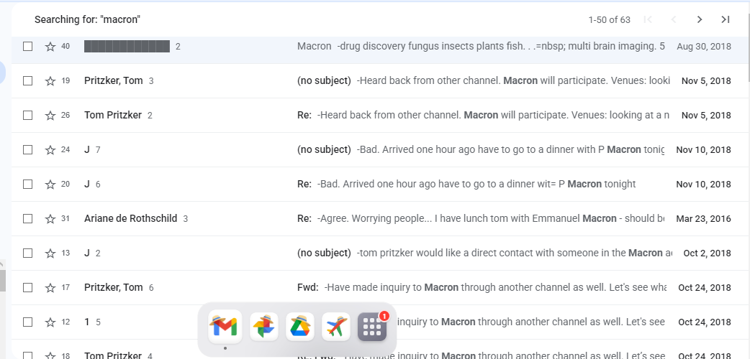Viewport: 750px width, 359px height.
Task: Star the Pritzker, Tom Oct 24, 2018 email
Action: click(50, 287)
